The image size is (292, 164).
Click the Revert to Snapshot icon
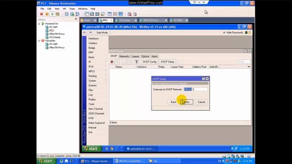click(x=72, y=14)
